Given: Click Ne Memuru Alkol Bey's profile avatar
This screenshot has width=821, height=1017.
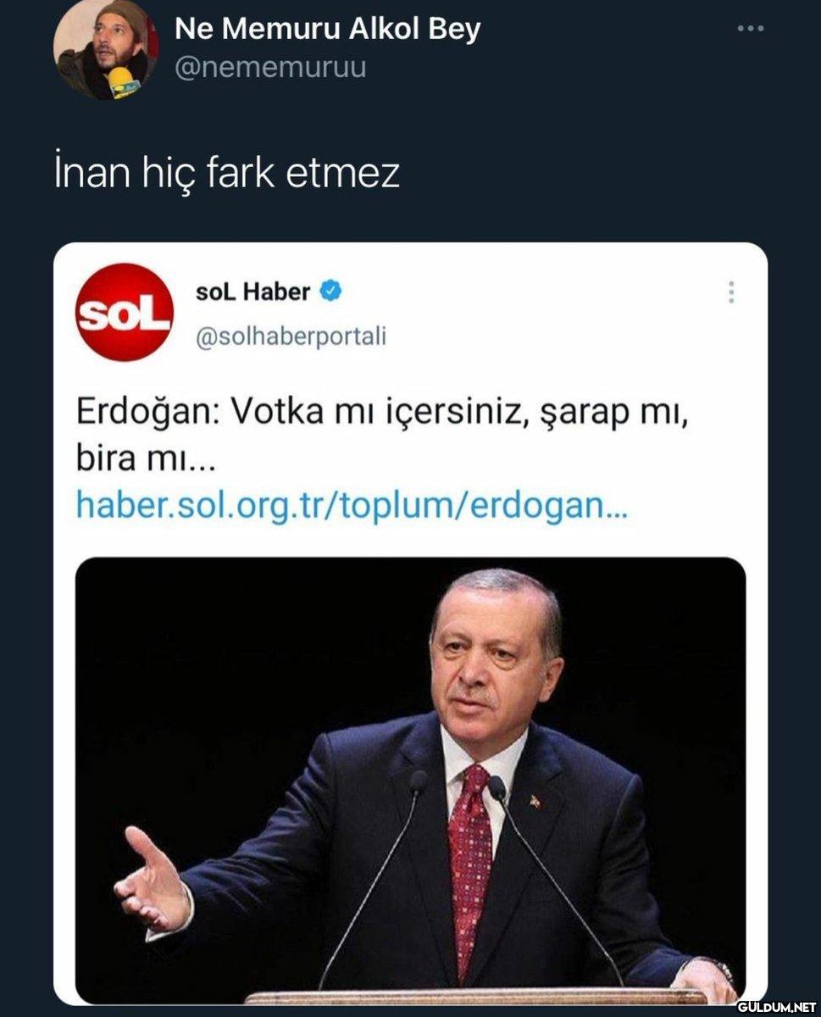Looking at the screenshot, I should point(106,48).
